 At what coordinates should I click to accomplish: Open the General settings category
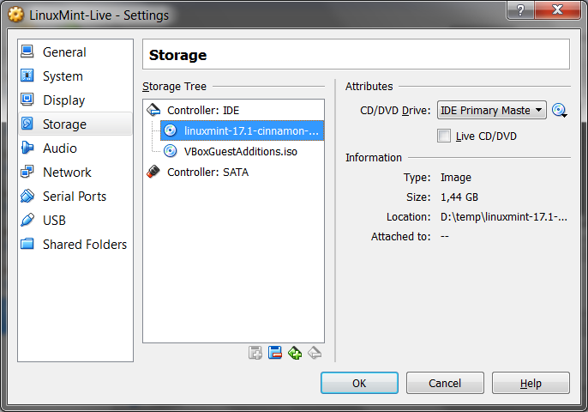[x=75, y=52]
